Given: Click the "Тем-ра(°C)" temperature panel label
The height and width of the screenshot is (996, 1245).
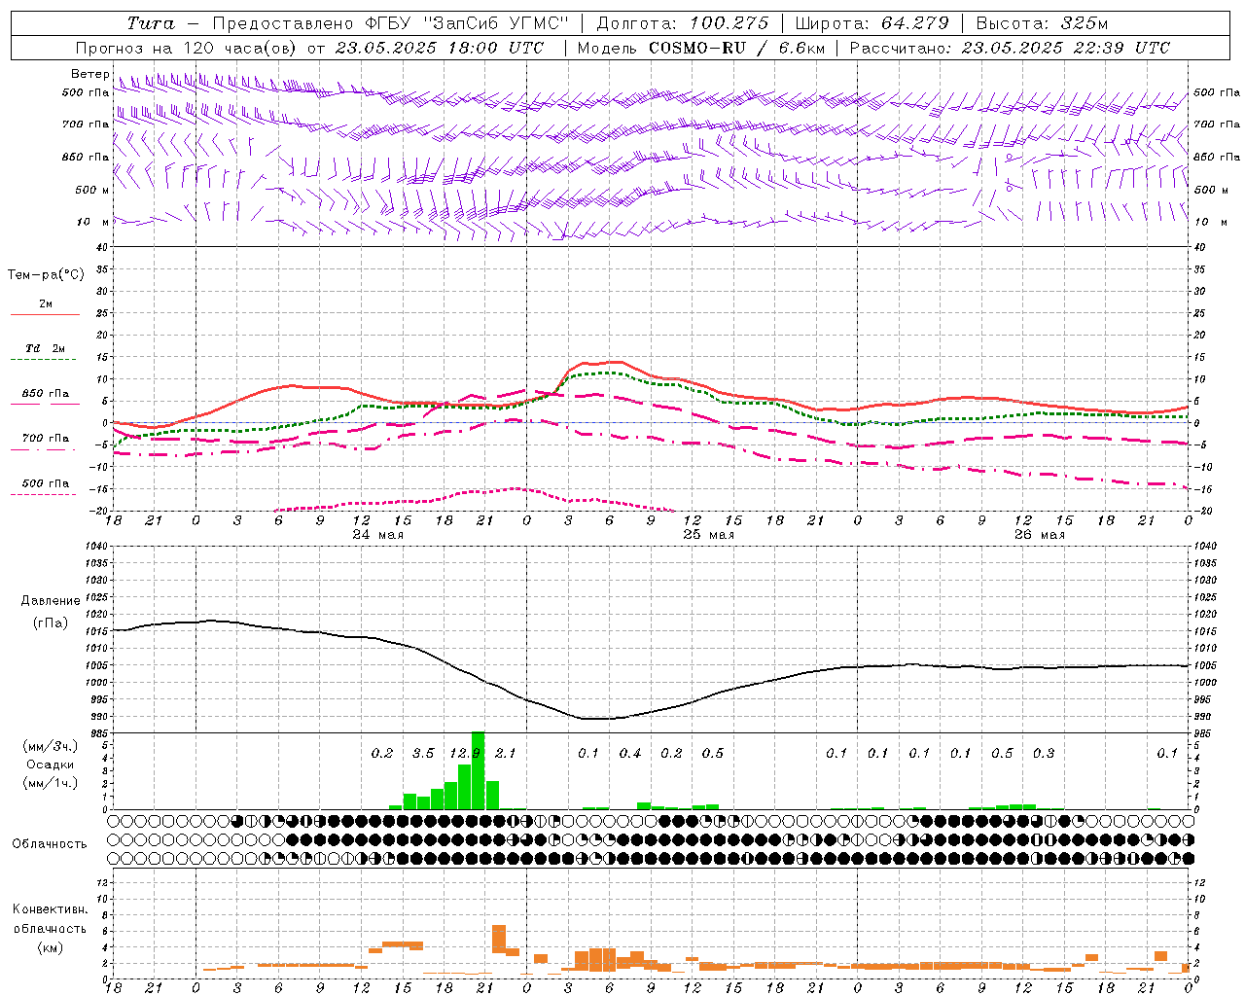Looking at the screenshot, I should point(46,275).
